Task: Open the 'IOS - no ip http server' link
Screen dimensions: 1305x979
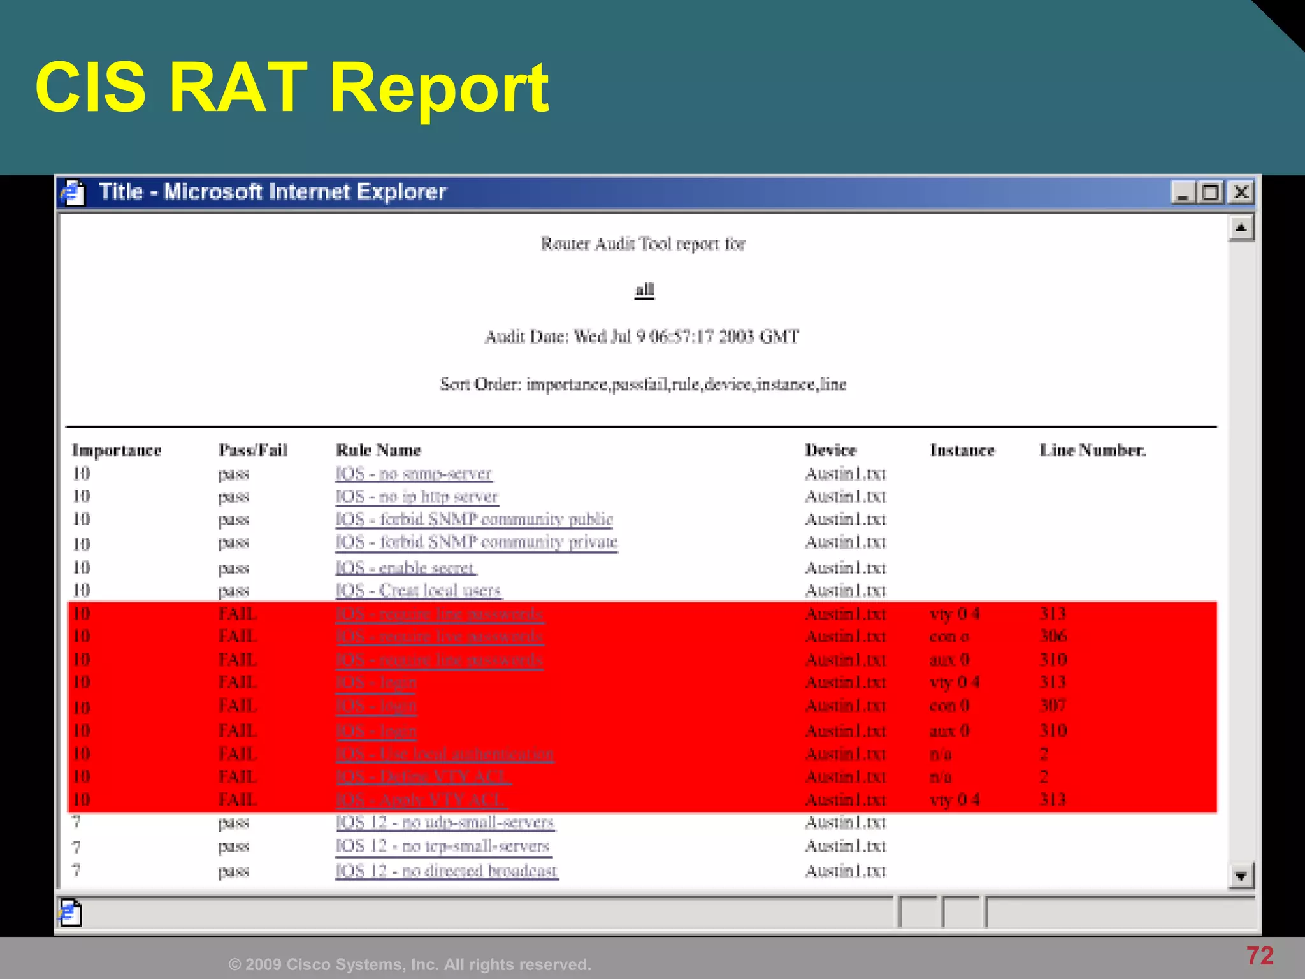Action: pos(417,497)
